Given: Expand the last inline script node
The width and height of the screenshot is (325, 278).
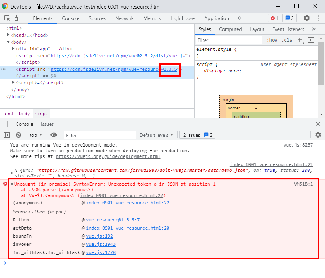Looking at the screenshot, I should [13, 82].
